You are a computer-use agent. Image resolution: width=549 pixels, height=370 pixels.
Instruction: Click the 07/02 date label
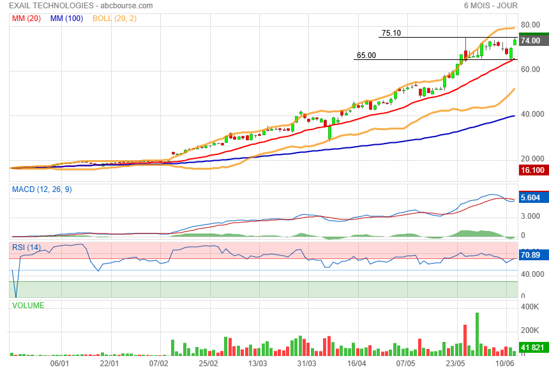(x=158, y=364)
